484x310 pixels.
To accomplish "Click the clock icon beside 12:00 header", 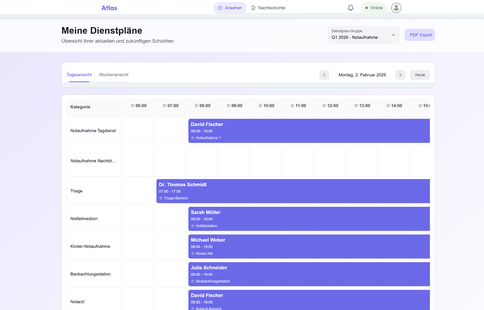I will point(324,106).
